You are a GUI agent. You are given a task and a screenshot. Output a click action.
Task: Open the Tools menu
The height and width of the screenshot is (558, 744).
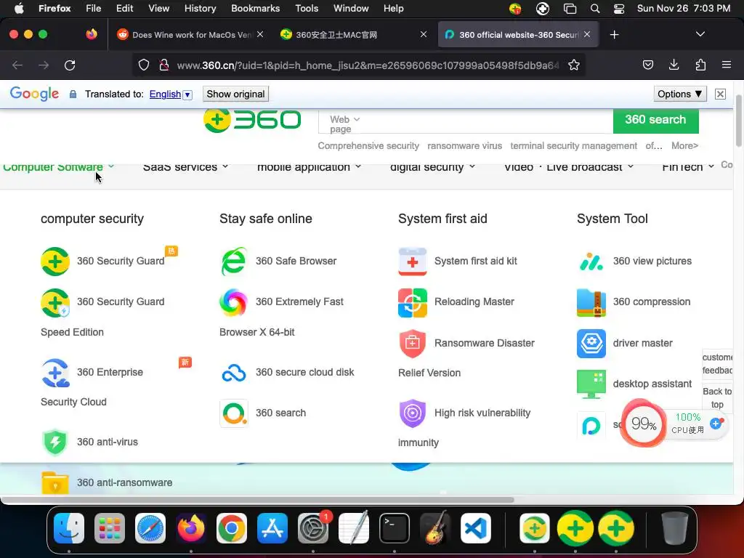click(x=307, y=9)
